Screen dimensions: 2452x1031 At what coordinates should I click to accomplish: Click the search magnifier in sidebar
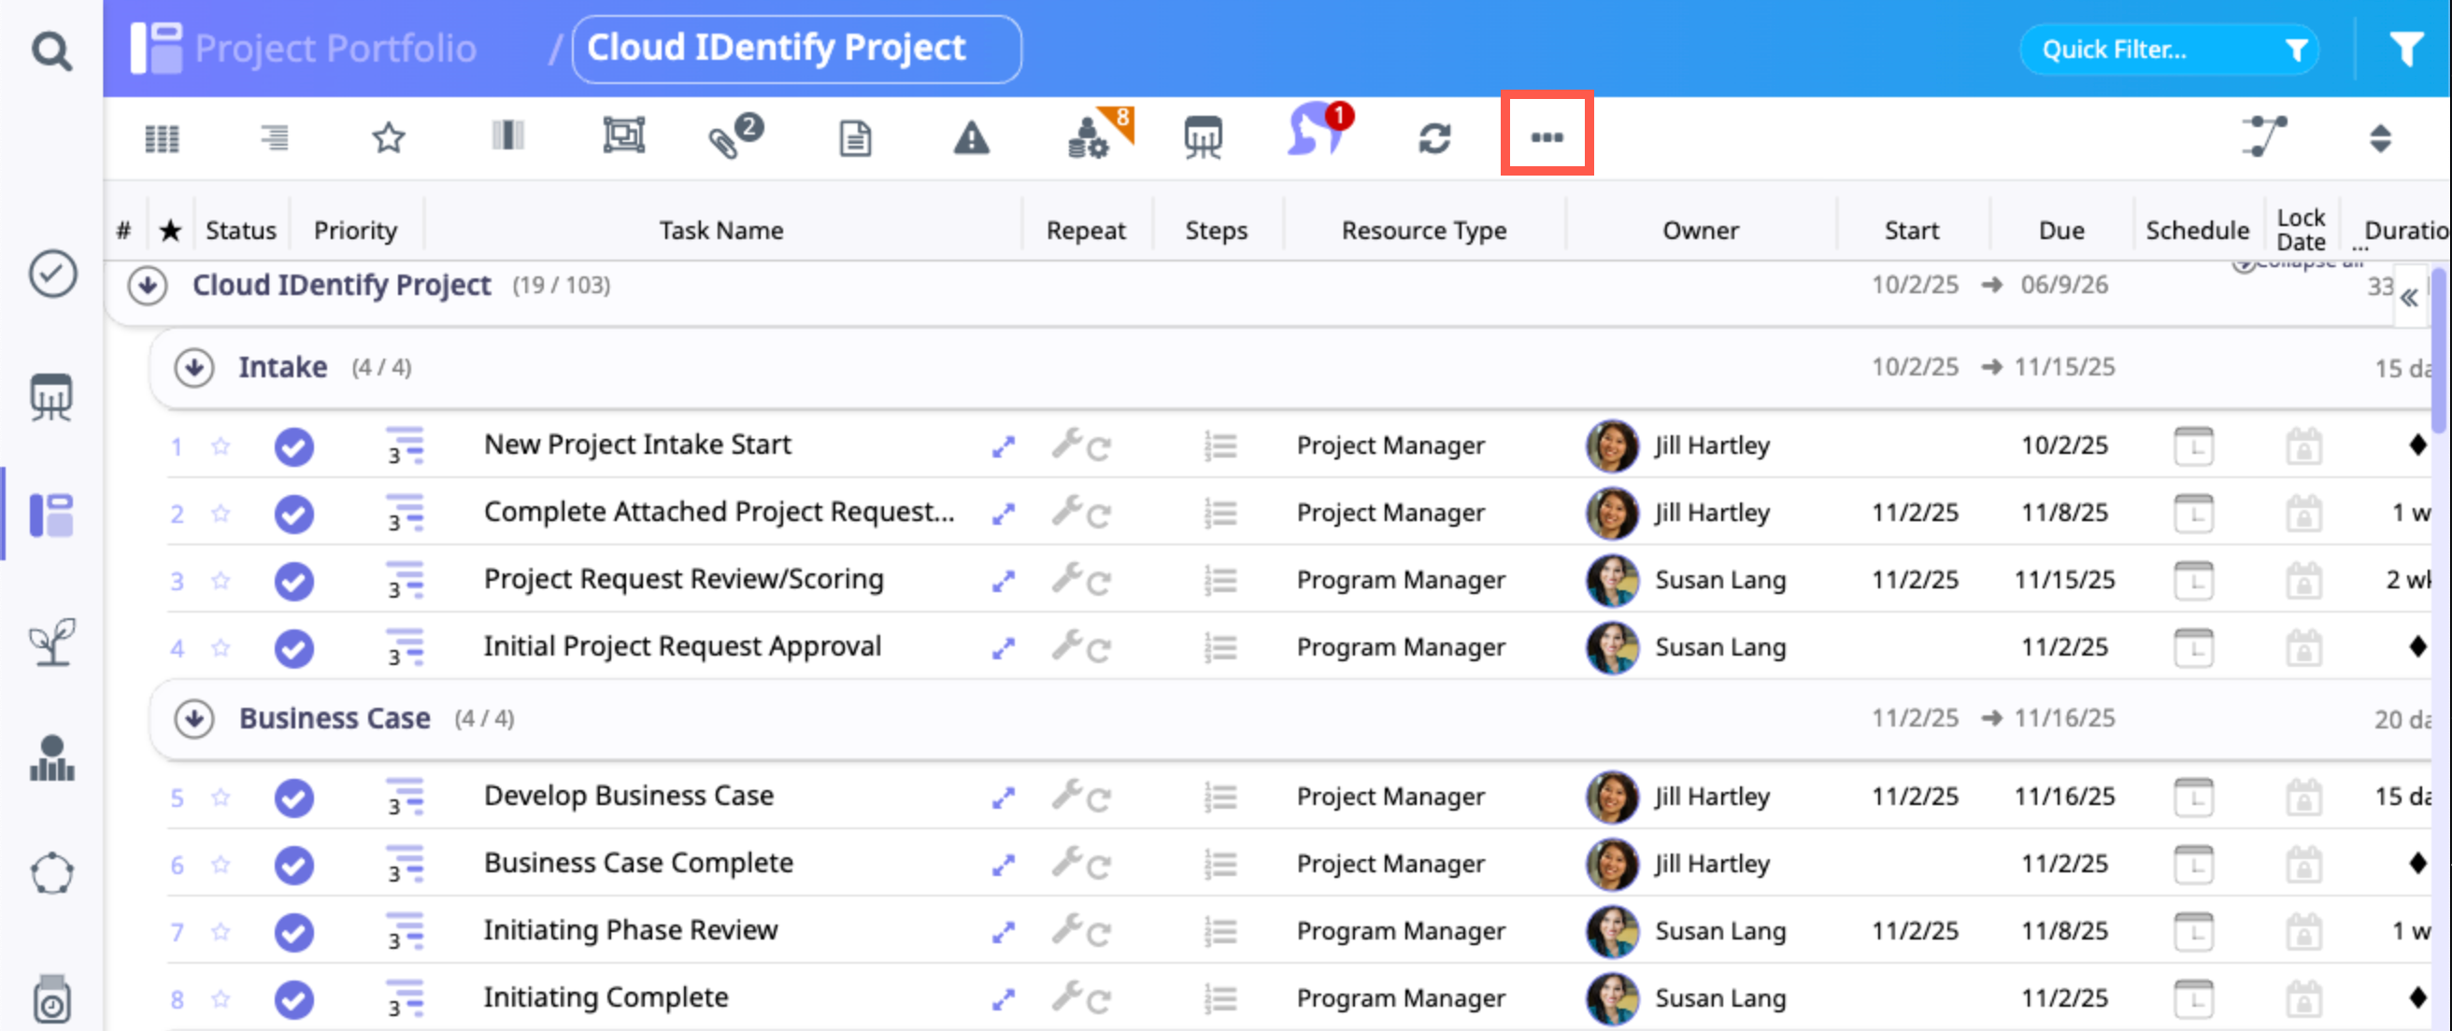click(x=51, y=51)
